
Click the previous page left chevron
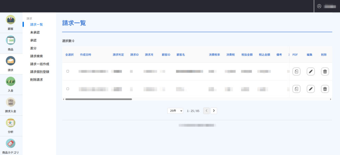pyautogui.click(x=206, y=111)
